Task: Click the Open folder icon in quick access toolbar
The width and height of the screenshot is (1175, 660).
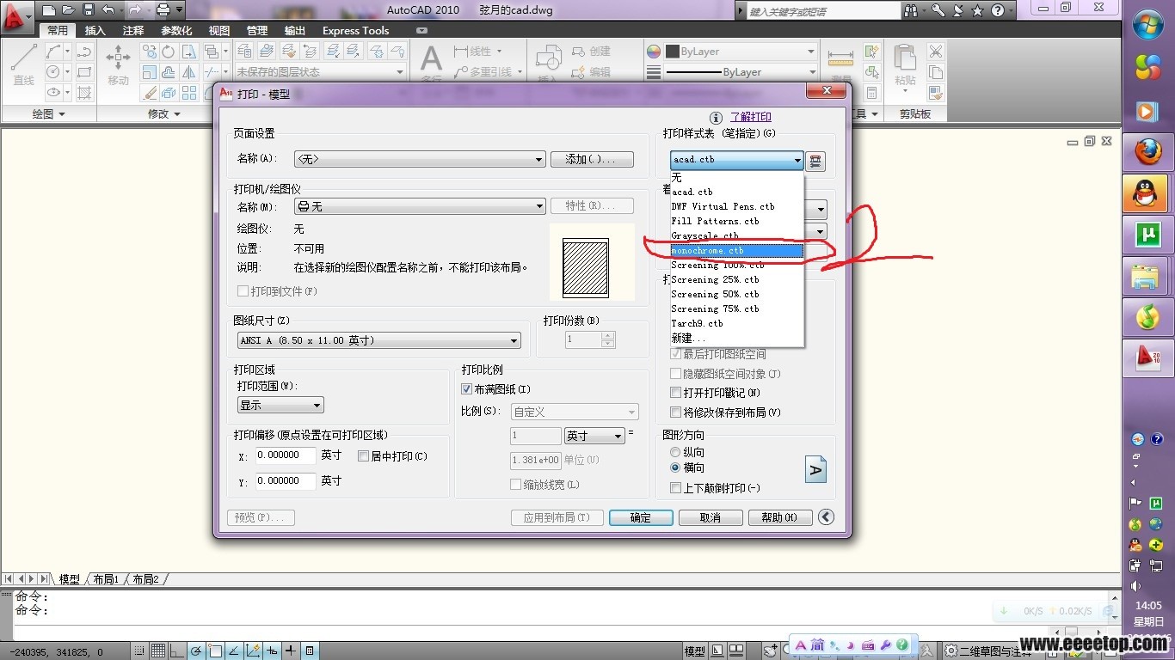Action: click(68, 10)
